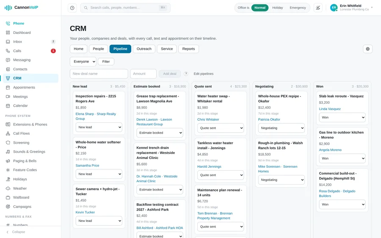Open the Commercial build-out Delgado card title
Screen dimensions: 381x238
pyautogui.click(x=338, y=176)
